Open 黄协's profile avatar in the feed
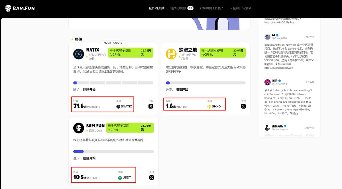Screen dimensions: 342x189 tap(267, 82)
